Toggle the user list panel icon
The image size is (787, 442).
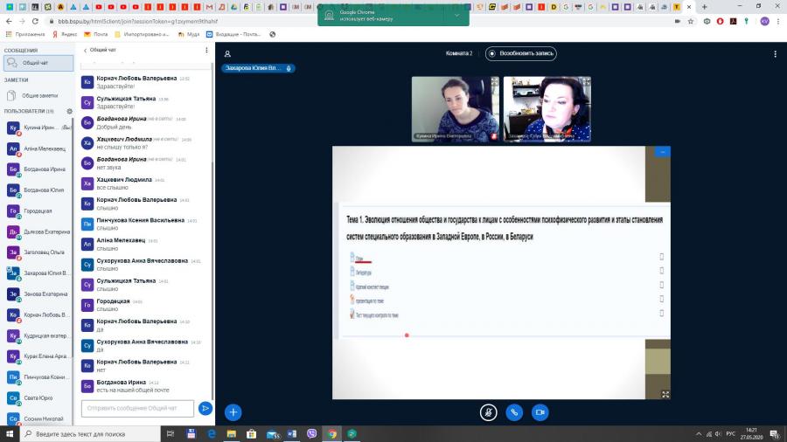click(x=227, y=53)
